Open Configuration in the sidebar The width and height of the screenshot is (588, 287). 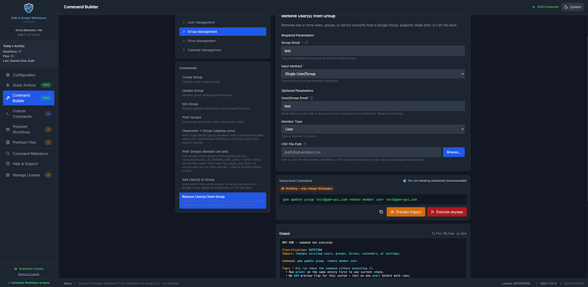click(x=29, y=75)
